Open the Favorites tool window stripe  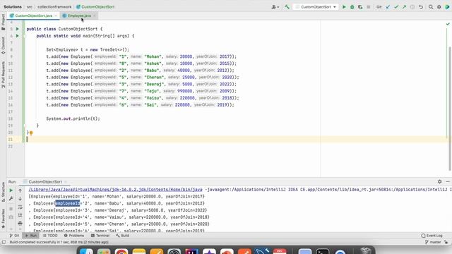coord(3,219)
